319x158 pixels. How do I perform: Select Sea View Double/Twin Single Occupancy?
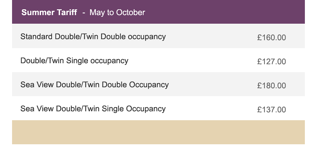pyautogui.click(x=93, y=109)
